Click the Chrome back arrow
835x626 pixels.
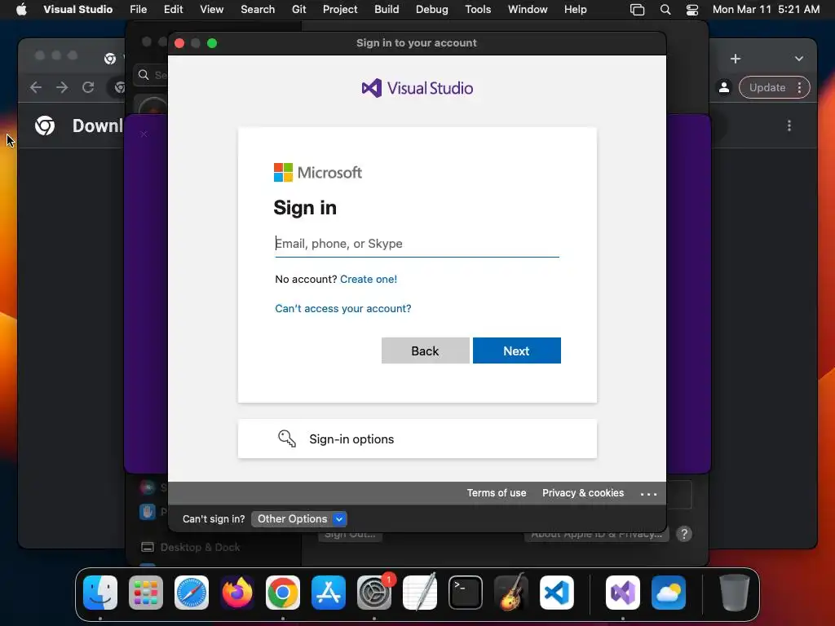(x=36, y=87)
